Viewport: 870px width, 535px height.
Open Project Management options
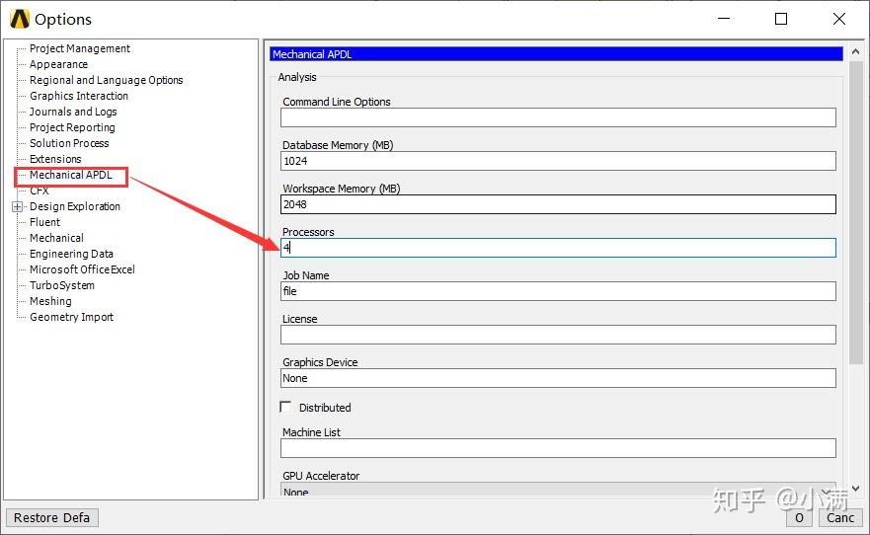(x=79, y=48)
